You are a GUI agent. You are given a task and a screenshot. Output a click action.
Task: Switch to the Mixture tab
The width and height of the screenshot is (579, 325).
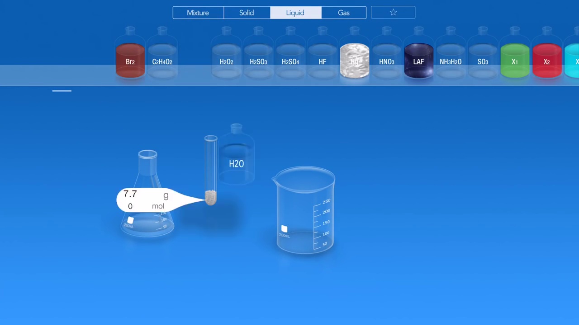[x=198, y=13]
